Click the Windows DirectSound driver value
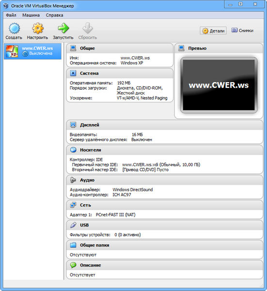The width and height of the screenshot is (267, 291). pyautogui.click(x=133, y=190)
